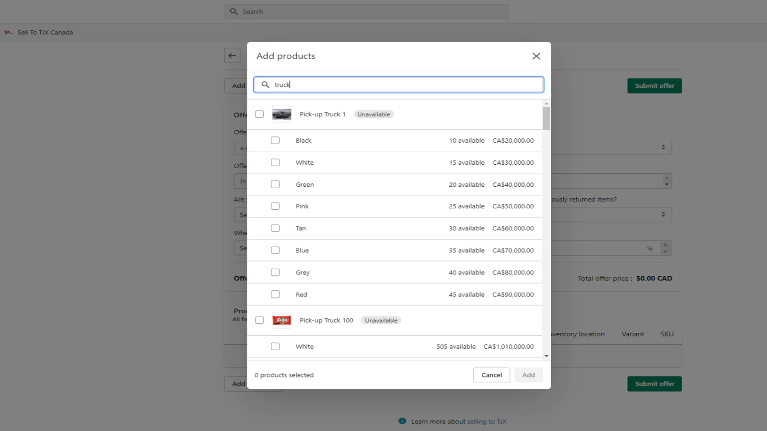Check the Pick-up Truck 1 product checkbox
Viewport: 767px width, 431px height.
tap(259, 114)
